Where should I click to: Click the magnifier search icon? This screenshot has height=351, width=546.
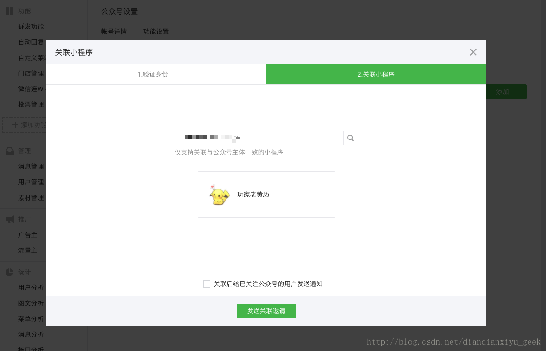(350, 138)
